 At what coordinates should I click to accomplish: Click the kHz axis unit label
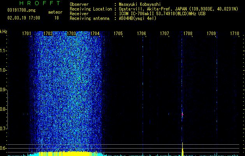(4, 32)
